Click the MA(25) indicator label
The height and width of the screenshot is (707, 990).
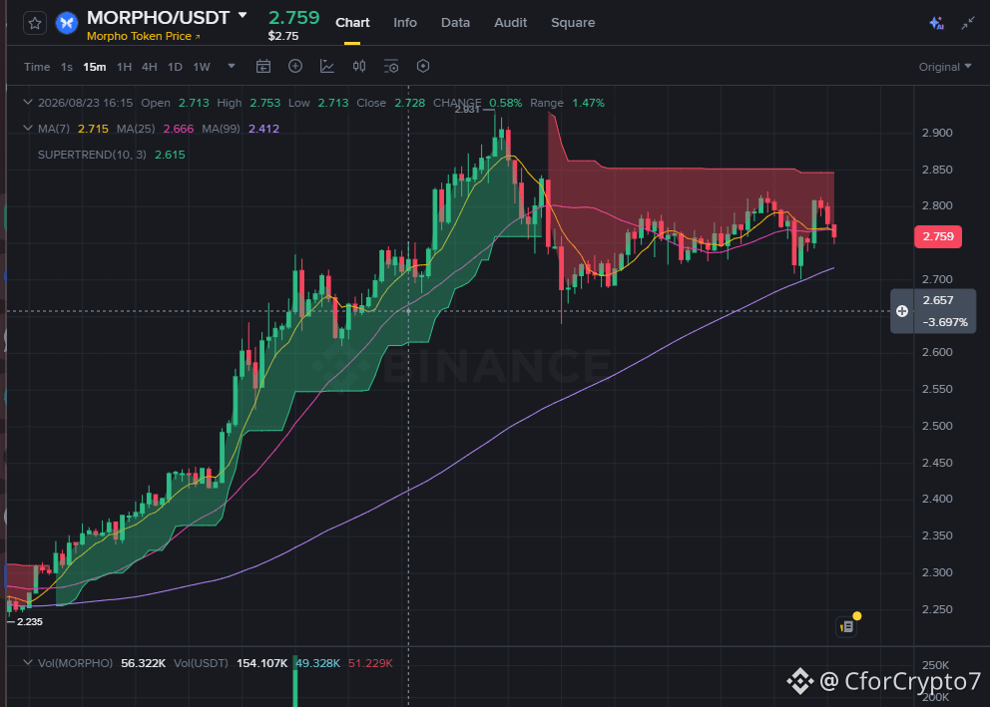136,129
